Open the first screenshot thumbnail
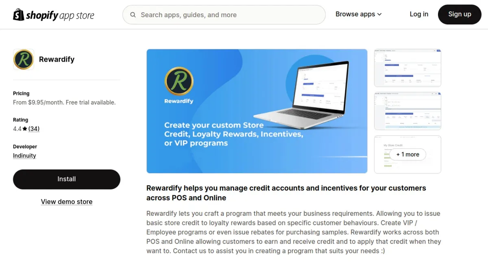The image size is (488, 264). point(407,68)
